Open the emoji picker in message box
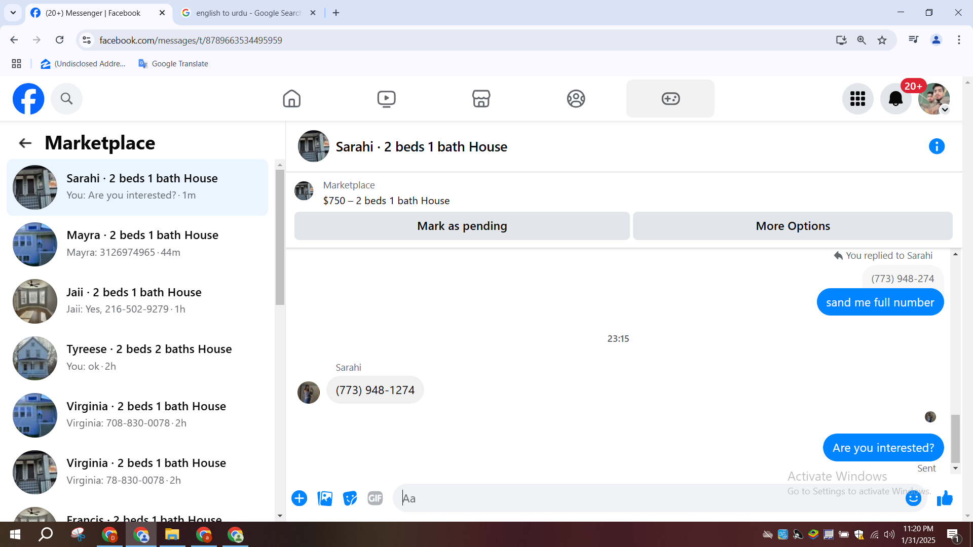 [x=913, y=498]
